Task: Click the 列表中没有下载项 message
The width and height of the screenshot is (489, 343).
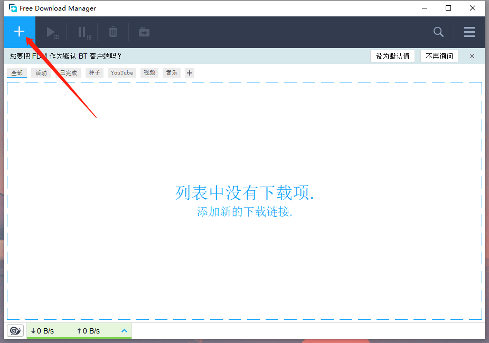Action: (x=245, y=193)
